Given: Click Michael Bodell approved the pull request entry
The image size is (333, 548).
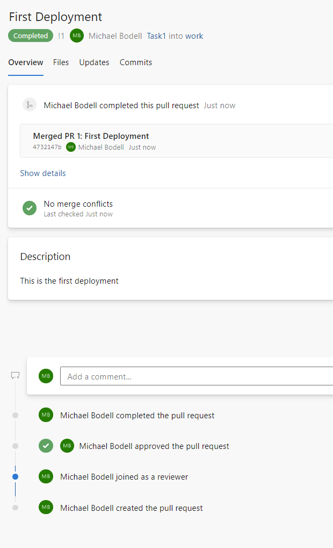Looking at the screenshot, I should [x=154, y=446].
